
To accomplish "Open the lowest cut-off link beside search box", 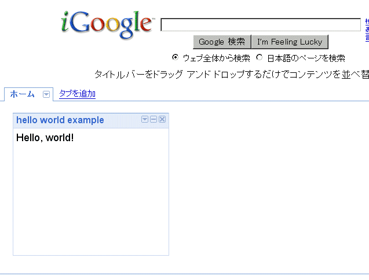I will (x=367, y=38).
